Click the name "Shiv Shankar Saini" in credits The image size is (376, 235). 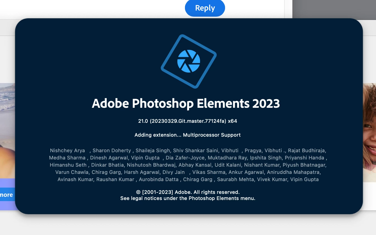[x=196, y=151]
